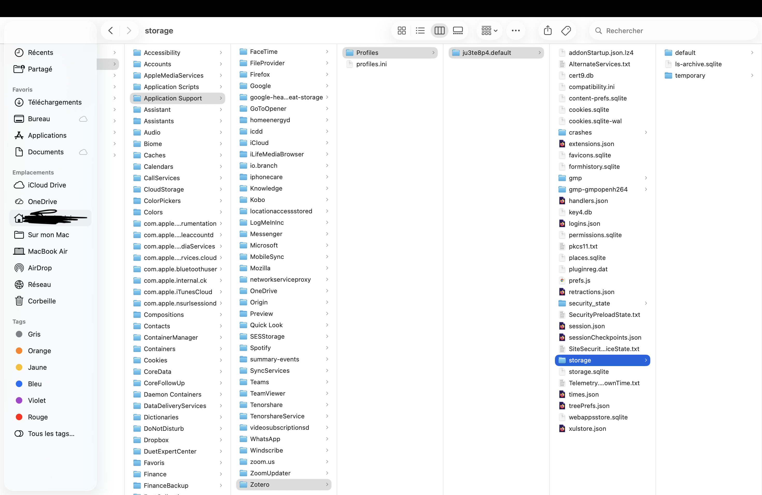Viewport: 762px width, 495px height.
Task: Click the Share icon in toolbar
Action: (x=547, y=31)
